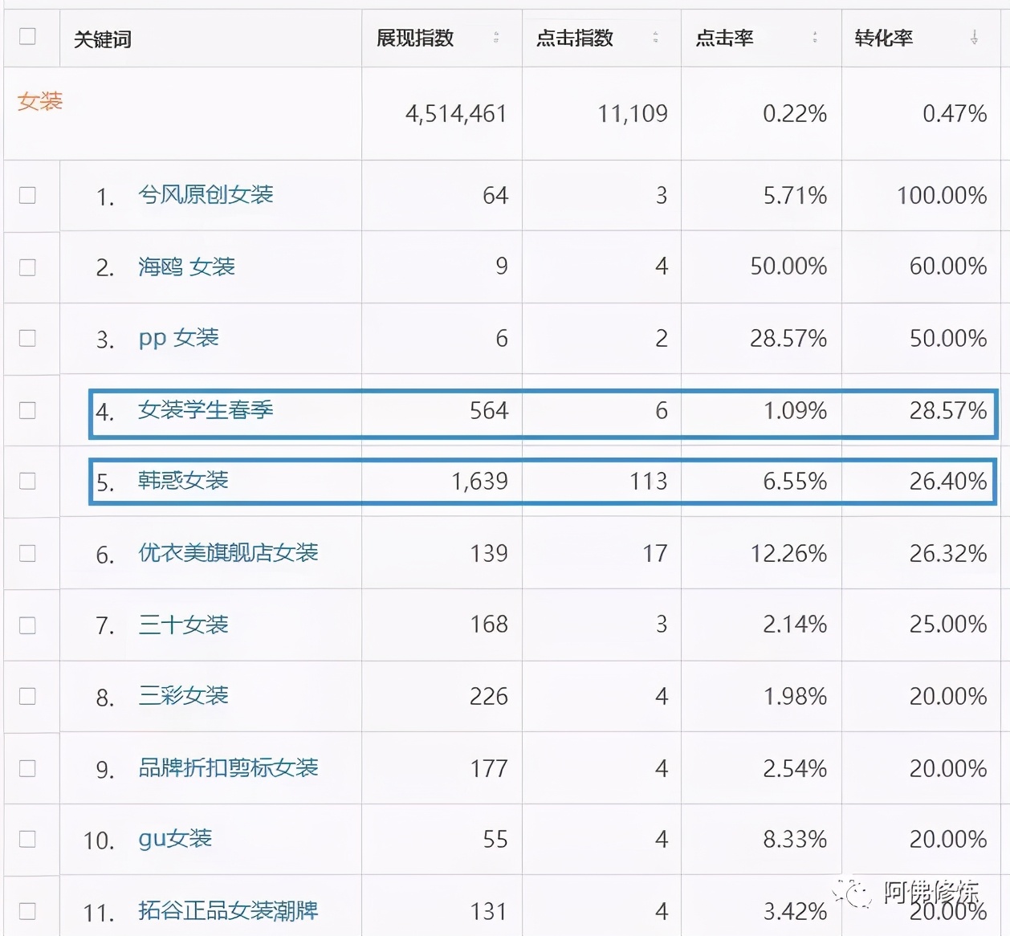The image size is (1010, 936).
Task: Click the 关键词 column header cell
Action: click(102, 38)
